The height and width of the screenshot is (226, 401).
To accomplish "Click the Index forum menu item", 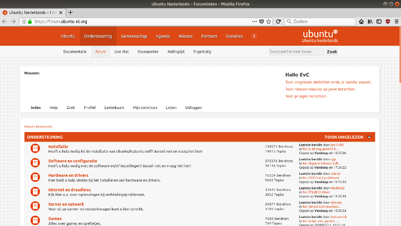I will [x=36, y=107].
